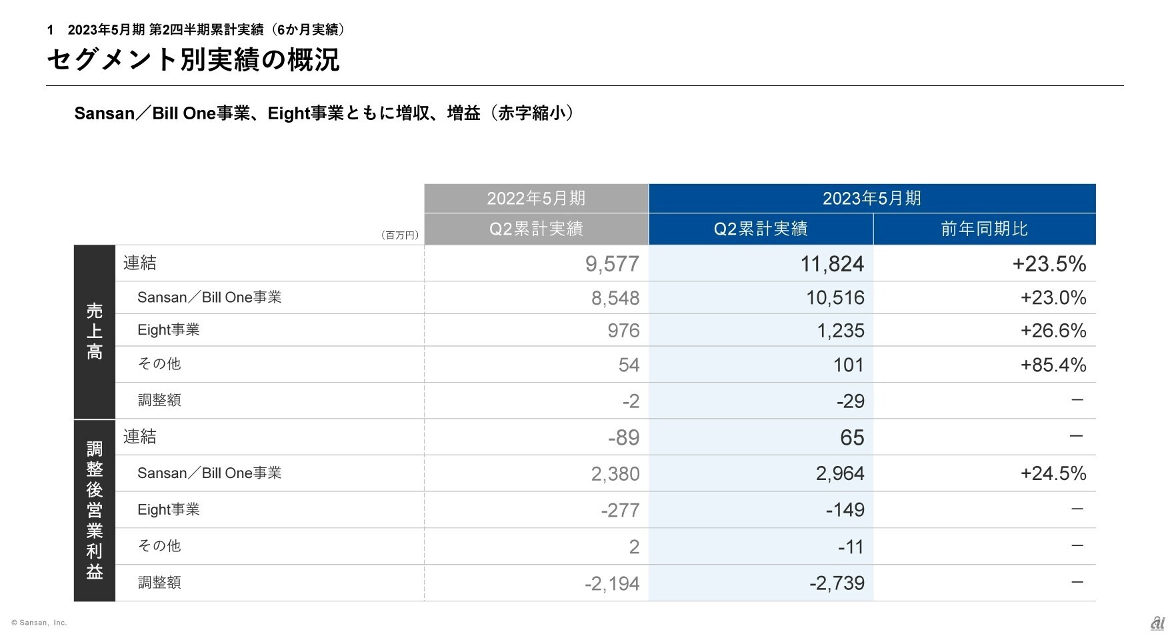The image size is (1170, 636).
Task: Click the 2022 Q2累計実績 subheader
Action: (x=536, y=229)
